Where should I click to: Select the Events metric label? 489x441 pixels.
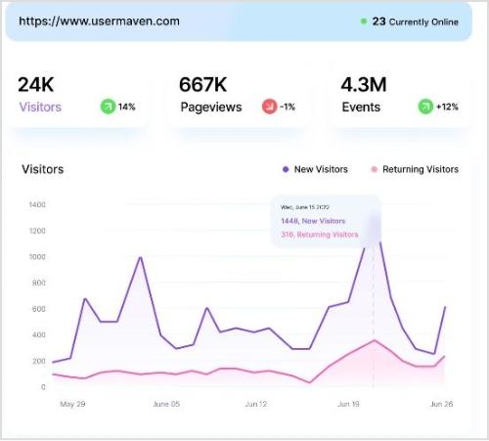(x=361, y=107)
